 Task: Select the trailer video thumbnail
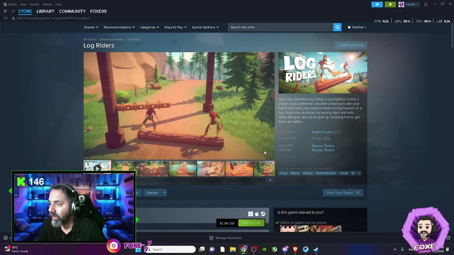click(98, 169)
